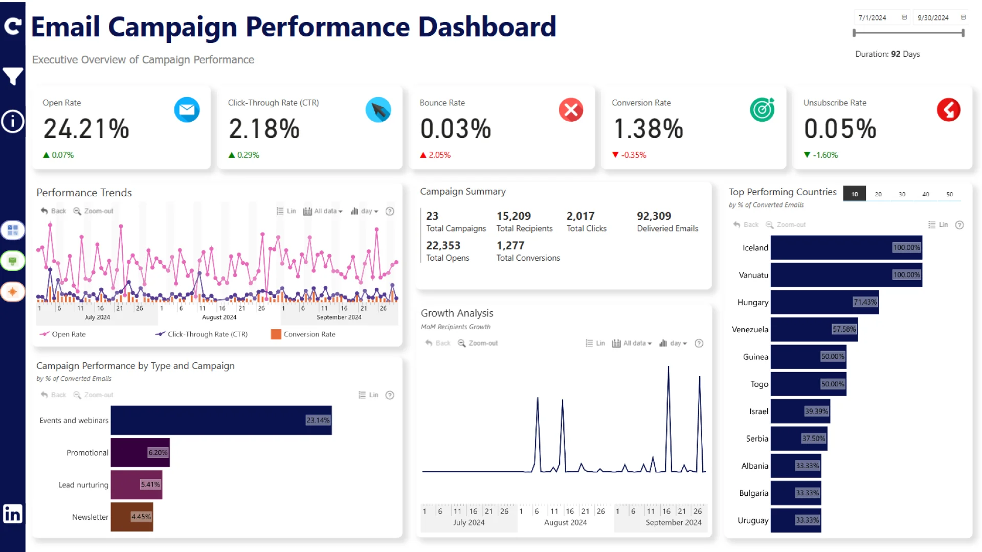982x552 pixels.
Task: Click right handle of date range slider
Action: [963, 33]
